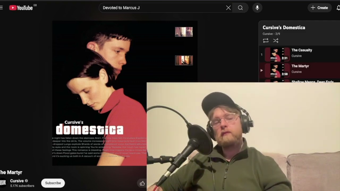
Task: Click 'Cursive - 2/9' playlist info
Action: [271, 34]
